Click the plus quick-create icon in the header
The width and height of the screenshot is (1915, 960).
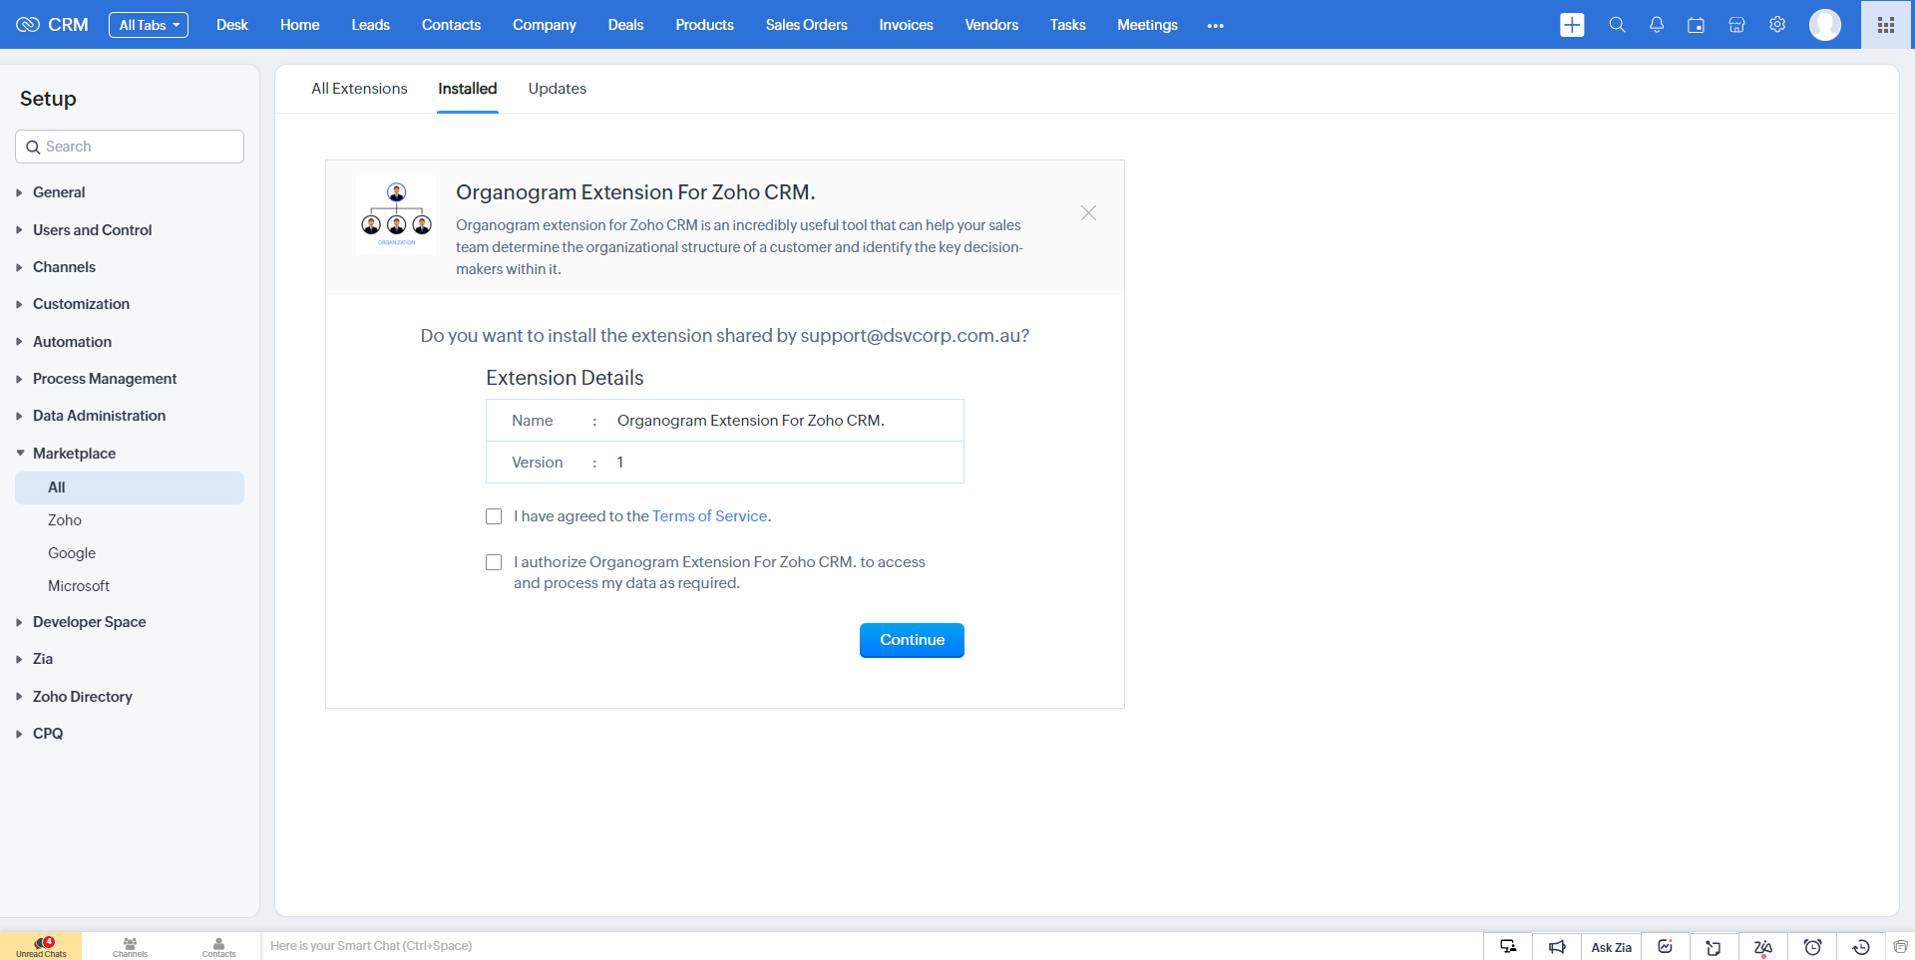click(x=1572, y=25)
